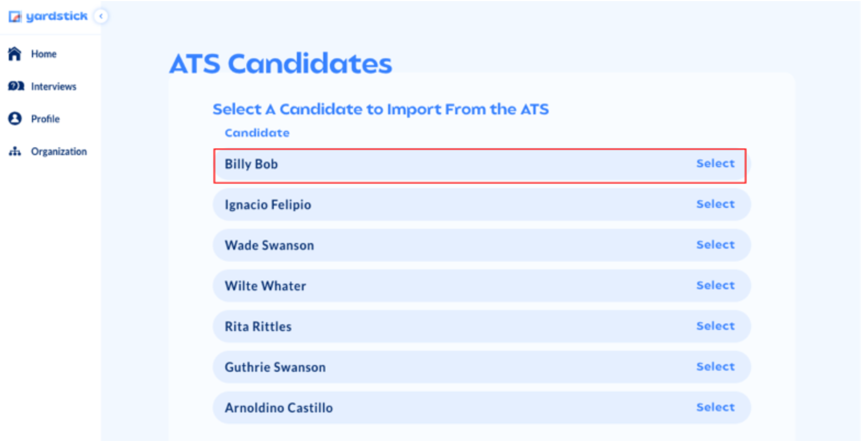
Task: Select Wade Swanson for import
Action: 715,245
